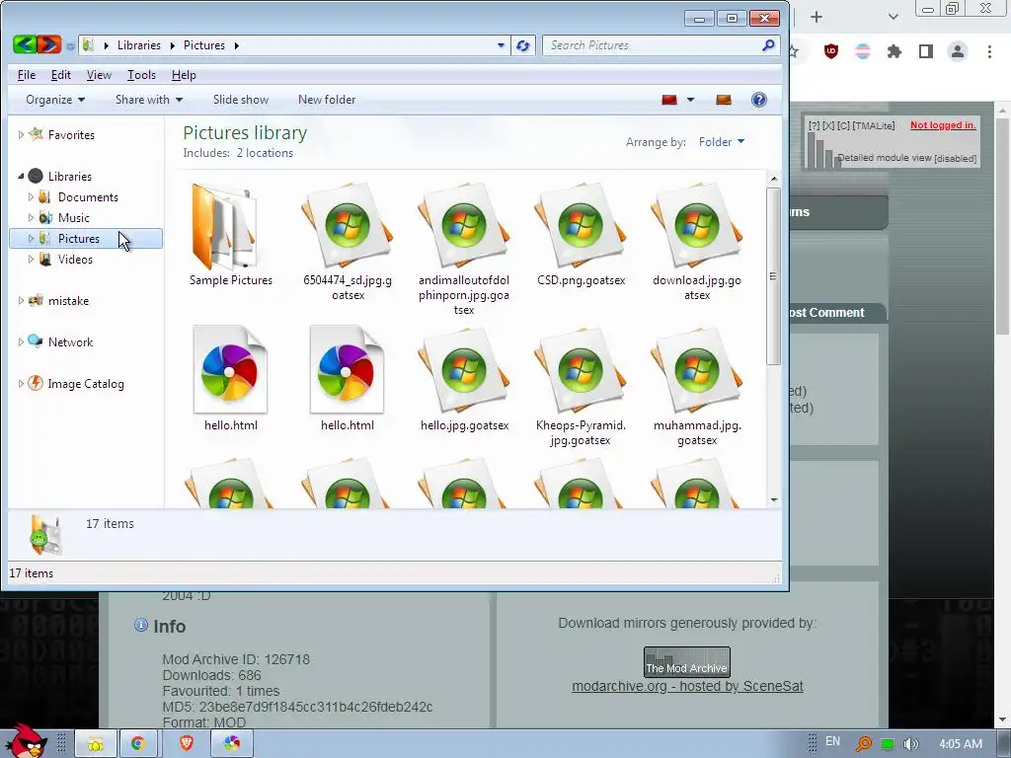Expand the Favorites tree node

[x=21, y=134]
